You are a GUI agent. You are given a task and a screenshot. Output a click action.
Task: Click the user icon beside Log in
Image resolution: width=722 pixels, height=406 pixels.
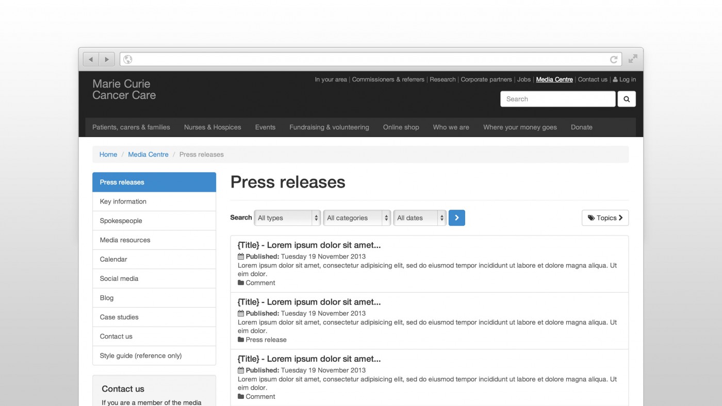coord(615,79)
